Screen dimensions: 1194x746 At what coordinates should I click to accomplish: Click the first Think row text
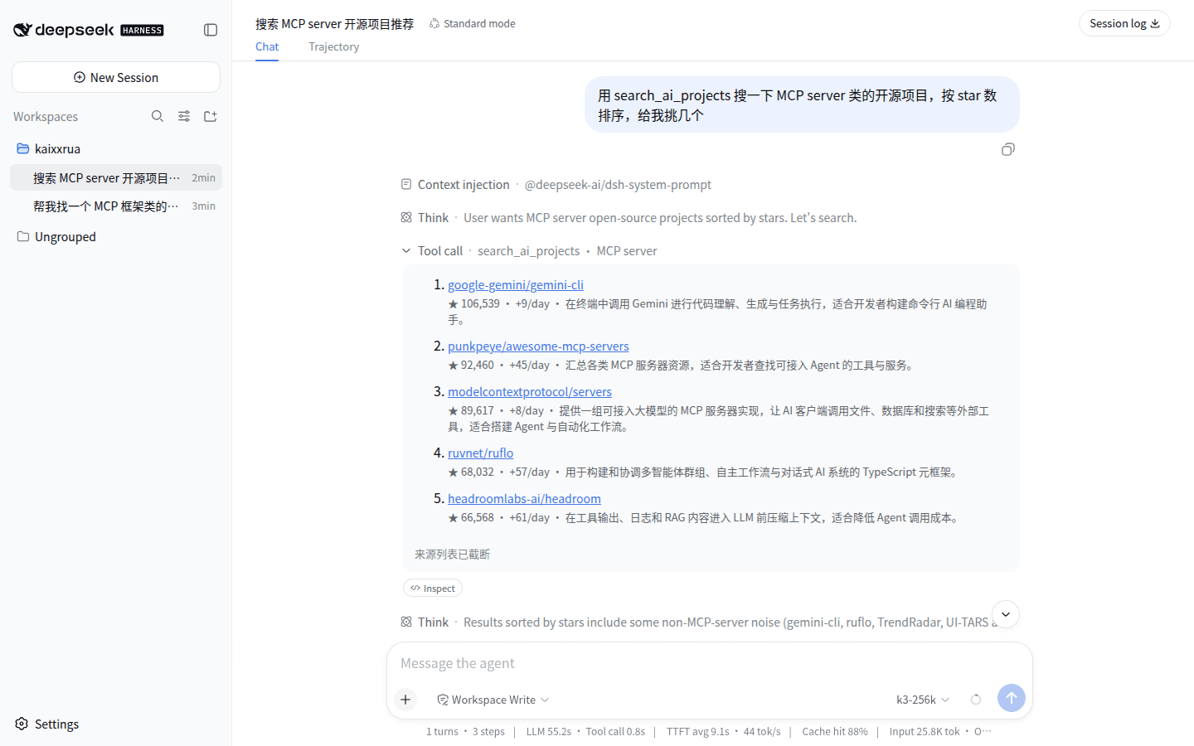[x=660, y=217]
